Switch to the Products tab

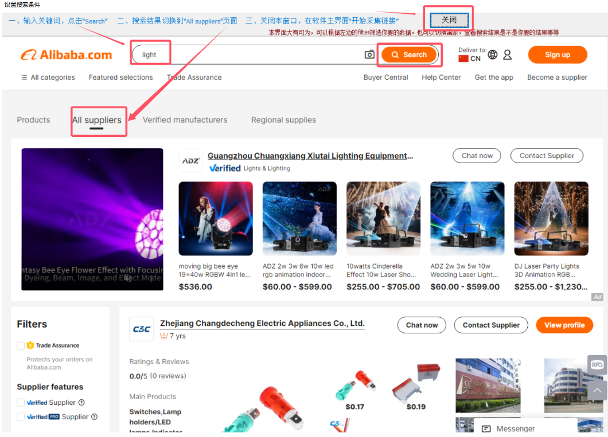point(33,120)
